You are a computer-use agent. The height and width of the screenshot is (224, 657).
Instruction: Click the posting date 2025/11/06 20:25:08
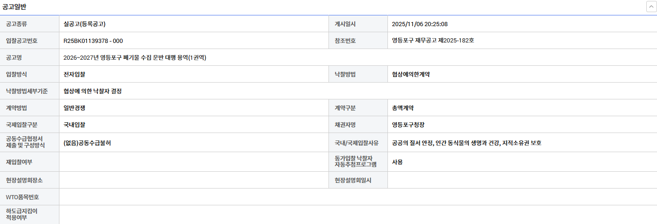pos(420,24)
